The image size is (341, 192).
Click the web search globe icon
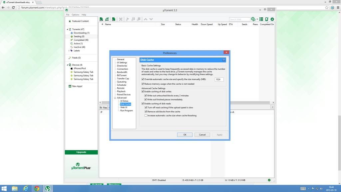click(253, 19)
